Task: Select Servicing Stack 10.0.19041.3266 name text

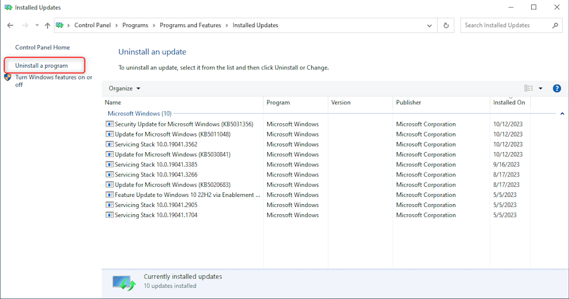Action: click(156, 175)
